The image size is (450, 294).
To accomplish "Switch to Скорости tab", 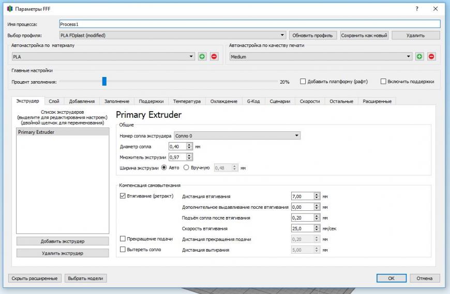I will [310, 101].
